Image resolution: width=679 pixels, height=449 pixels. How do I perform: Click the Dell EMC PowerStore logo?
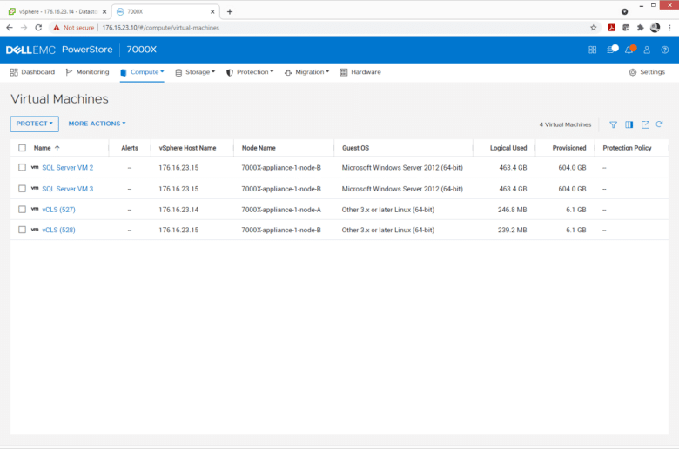59,50
